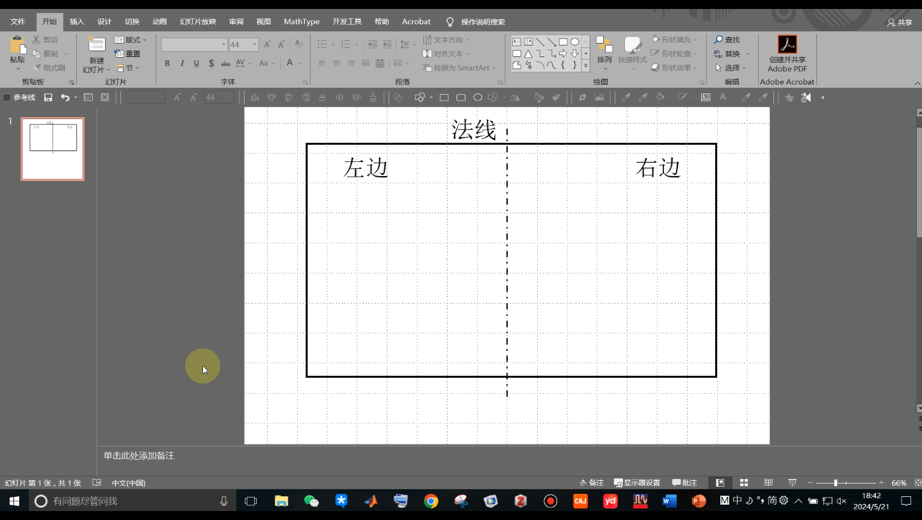Switch to the 插入 Insert tab
The image size is (922, 520).
click(77, 22)
